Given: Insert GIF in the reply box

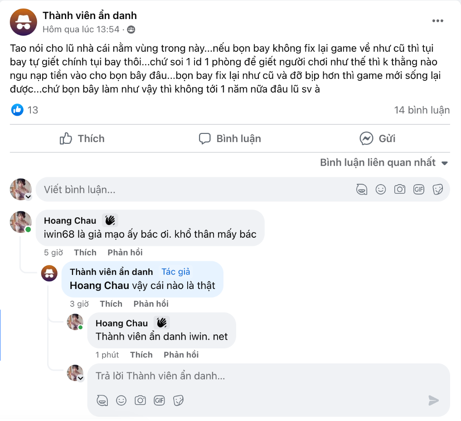Looking at the screenshot, I should (159, 400).
